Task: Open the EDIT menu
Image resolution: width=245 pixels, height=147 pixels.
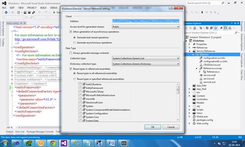Action: pyautogui.click(x=12, y=8)
